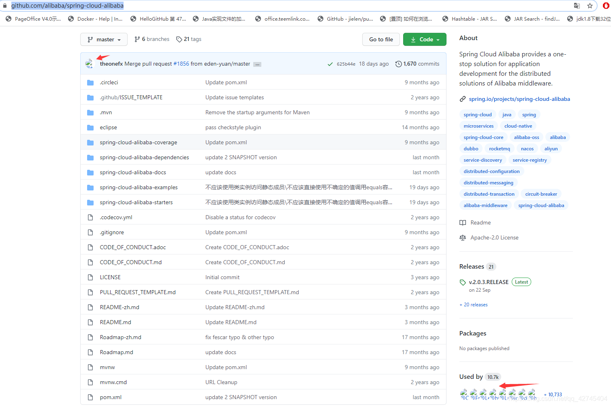View the 1,670 commits history
611x406 pixels.
click(x=417, y=64)
